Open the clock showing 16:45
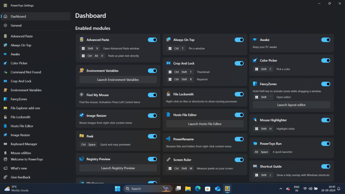This screenshot has width=345, height=194. 328,189
